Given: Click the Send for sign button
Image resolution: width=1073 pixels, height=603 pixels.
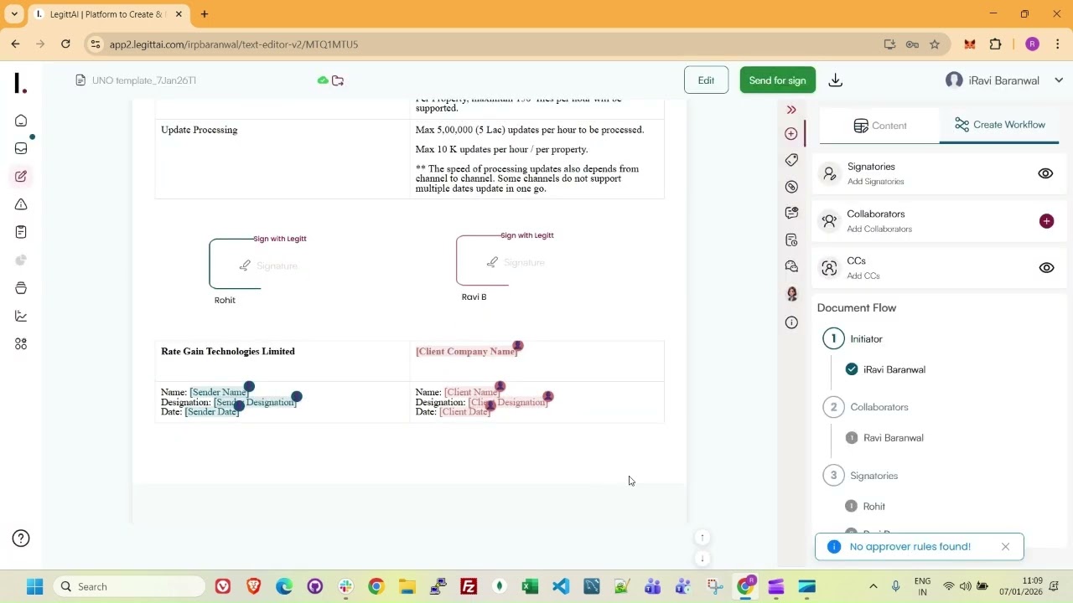Looking at the screenshot, I should [x=777, y=80].
